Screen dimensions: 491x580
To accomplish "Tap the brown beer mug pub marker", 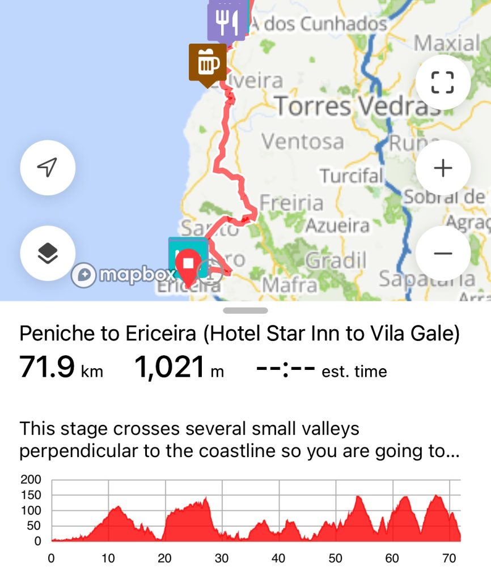I will [x=208, y=62].
